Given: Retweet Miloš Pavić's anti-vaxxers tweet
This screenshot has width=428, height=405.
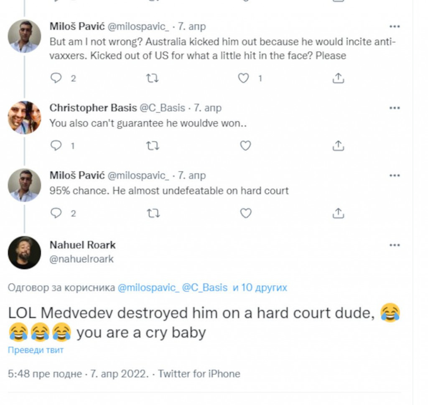Looking at the screenshot, I should [x=153, y=78].
